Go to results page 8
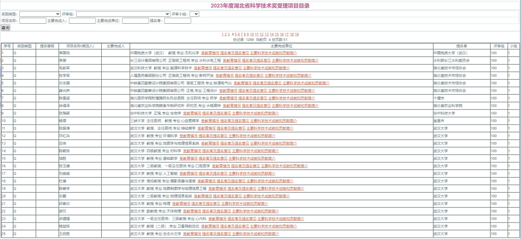521x239 pixels. (245, 34)
